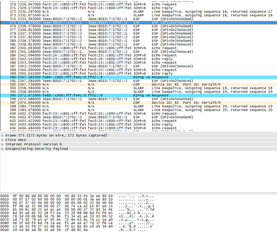
Task: Select packet 396 ESP row
Action: click(x=138, y=99)
